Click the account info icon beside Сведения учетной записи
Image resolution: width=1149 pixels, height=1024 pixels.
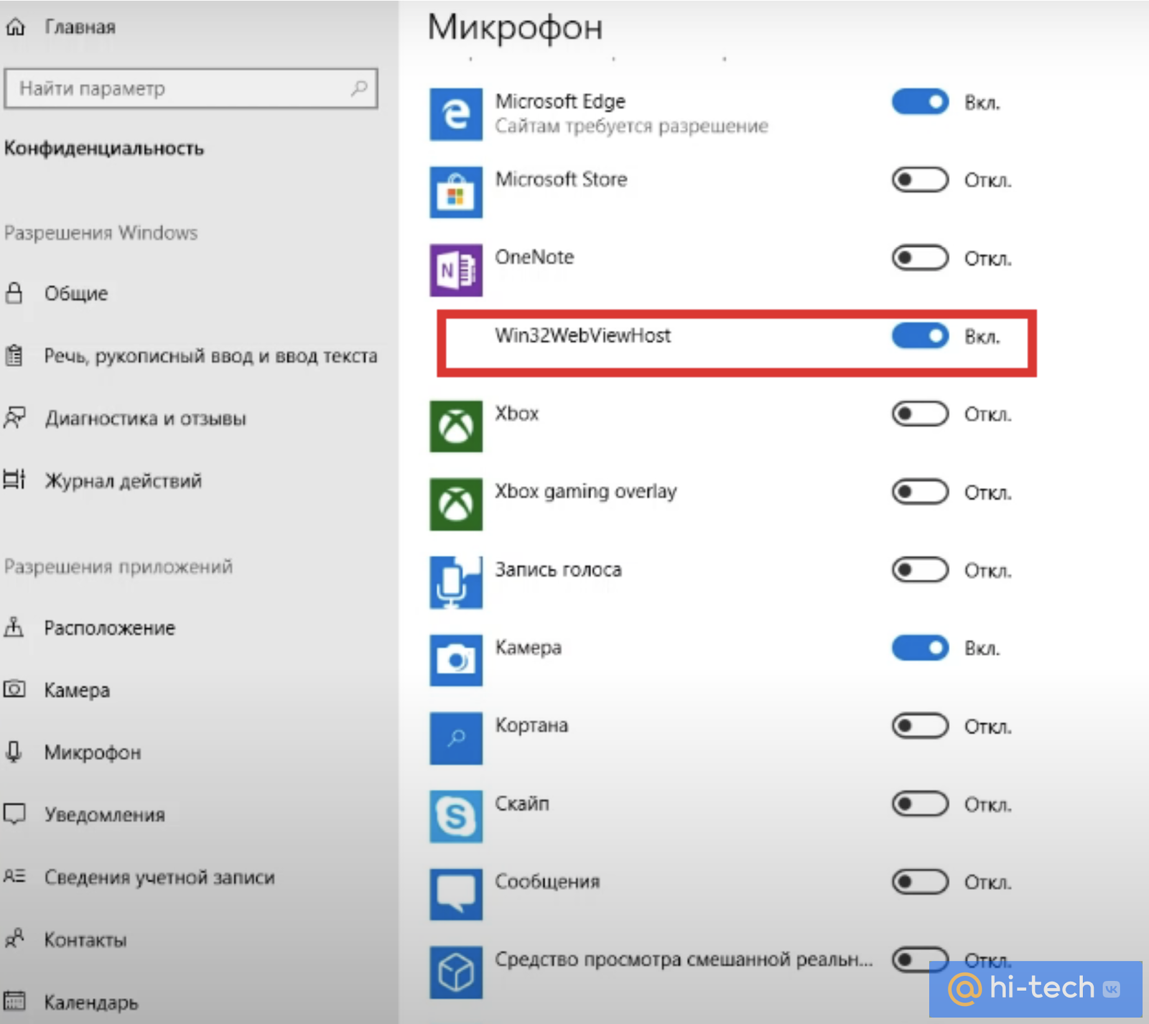point(14,876)
